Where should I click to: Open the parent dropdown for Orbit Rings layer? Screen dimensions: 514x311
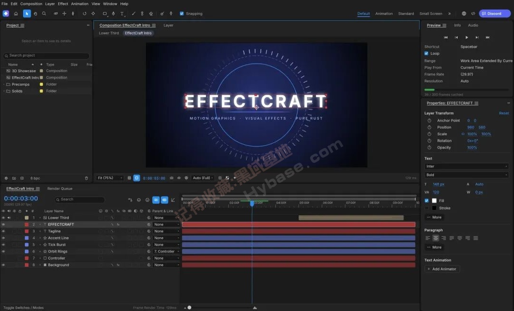pyautogui.click(x=166, y=251)
